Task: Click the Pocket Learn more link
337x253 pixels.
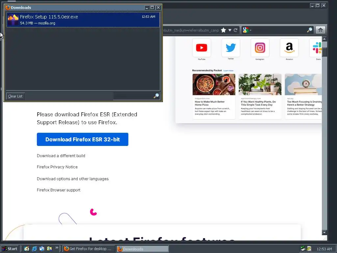Action: [228, 70]
